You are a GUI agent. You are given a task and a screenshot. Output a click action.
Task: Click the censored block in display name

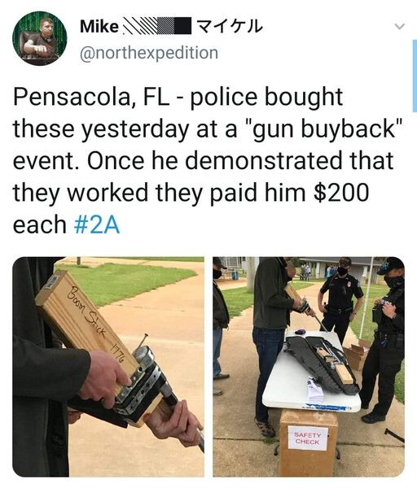point(156,26)
